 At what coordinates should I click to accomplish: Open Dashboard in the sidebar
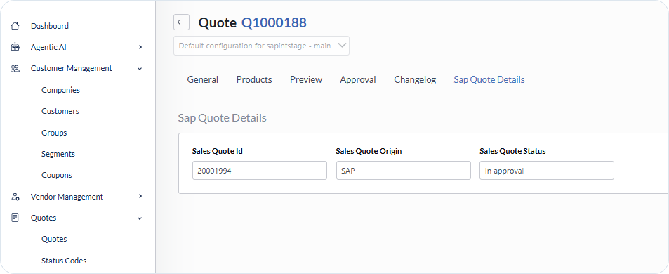(50, 26)
